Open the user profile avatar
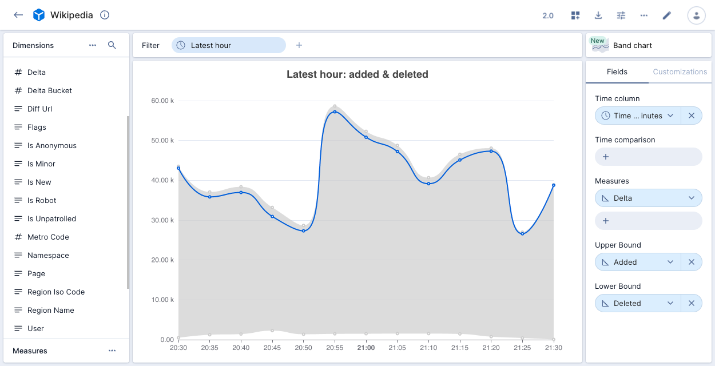 pyautogui.click(x=696, y=15)
